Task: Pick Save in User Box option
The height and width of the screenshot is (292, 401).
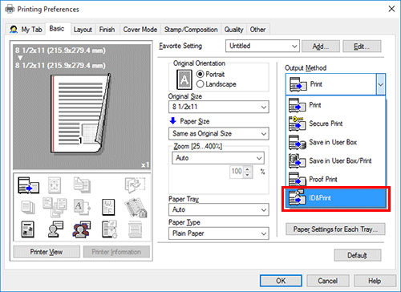Action: pyautogui.click(x=336, y=142)
